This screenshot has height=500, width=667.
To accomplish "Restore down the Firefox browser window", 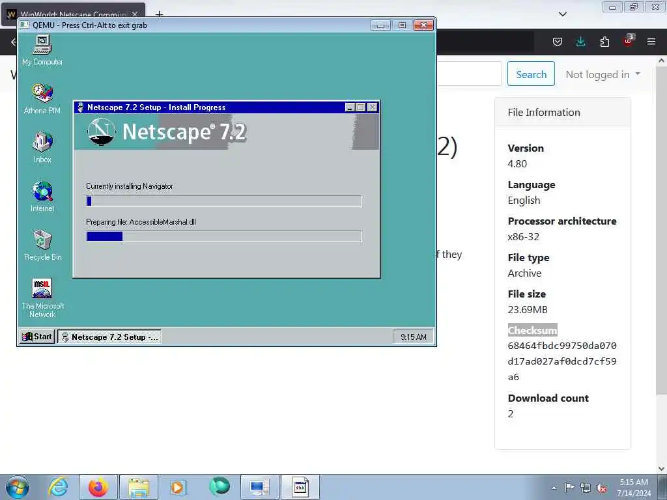I will 634,7.
